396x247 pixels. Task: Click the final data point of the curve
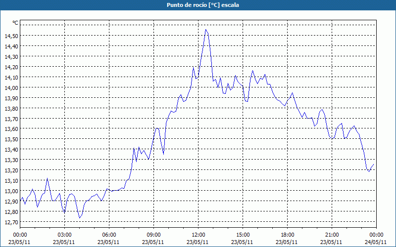pos(374,164)
